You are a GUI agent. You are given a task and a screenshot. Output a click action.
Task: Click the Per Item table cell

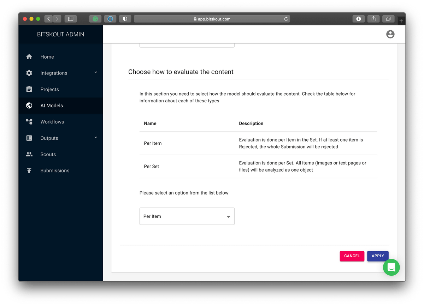[153, 143]
